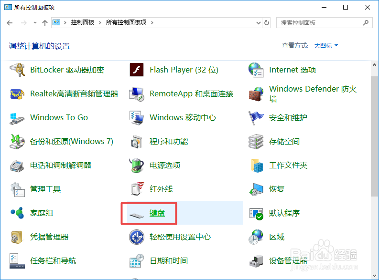Open the 区域 globe-clock icon
The image size is (379, 280).
tap(256, 237)
